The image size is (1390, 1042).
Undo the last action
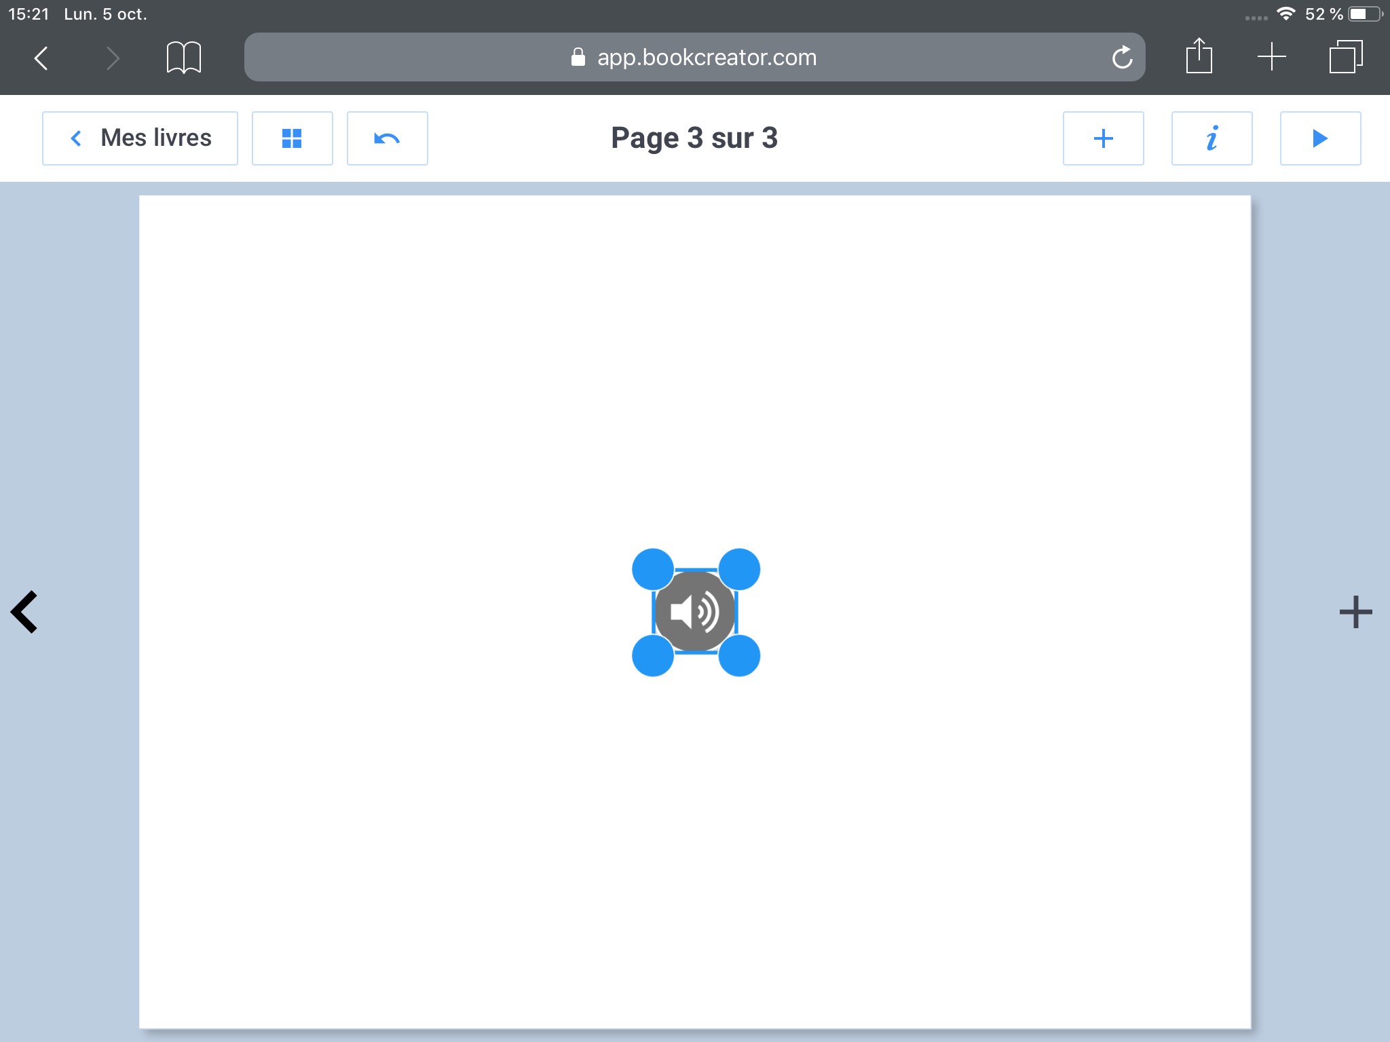(387, 138)
